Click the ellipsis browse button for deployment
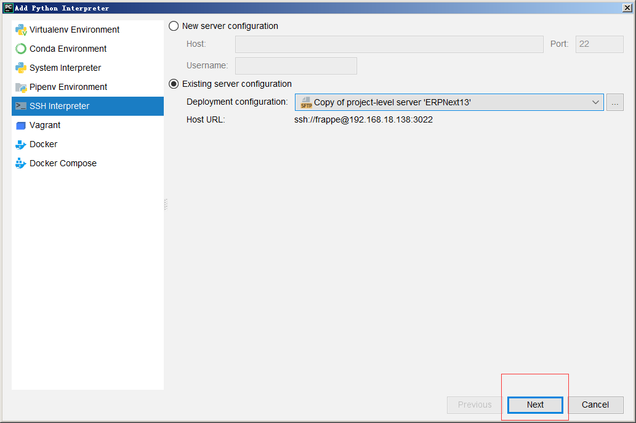This screenshot has width=636, height=423. click(615, 102)
